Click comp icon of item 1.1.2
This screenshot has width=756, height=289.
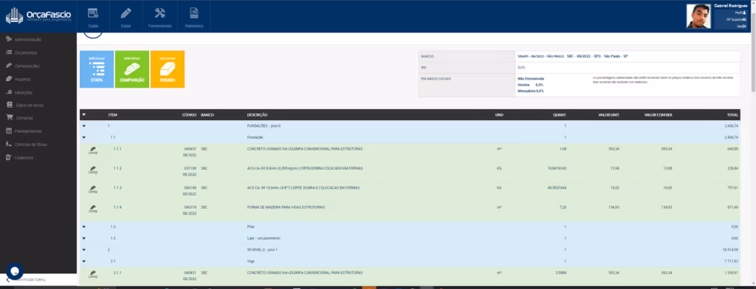click(92, 170)
